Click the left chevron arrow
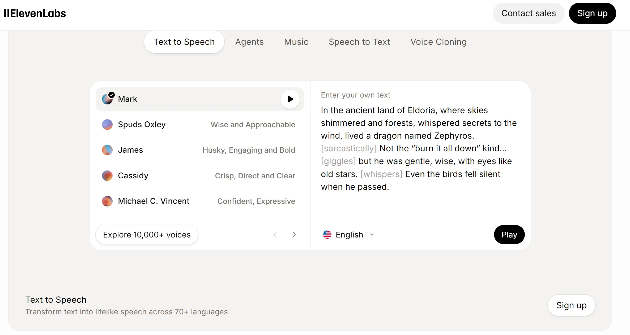This screenshot has width=630, height=335. (275, 235)
